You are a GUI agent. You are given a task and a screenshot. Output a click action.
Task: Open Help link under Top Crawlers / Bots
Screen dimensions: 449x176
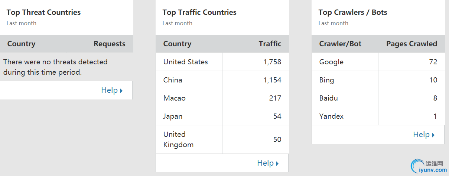[424, 135]
